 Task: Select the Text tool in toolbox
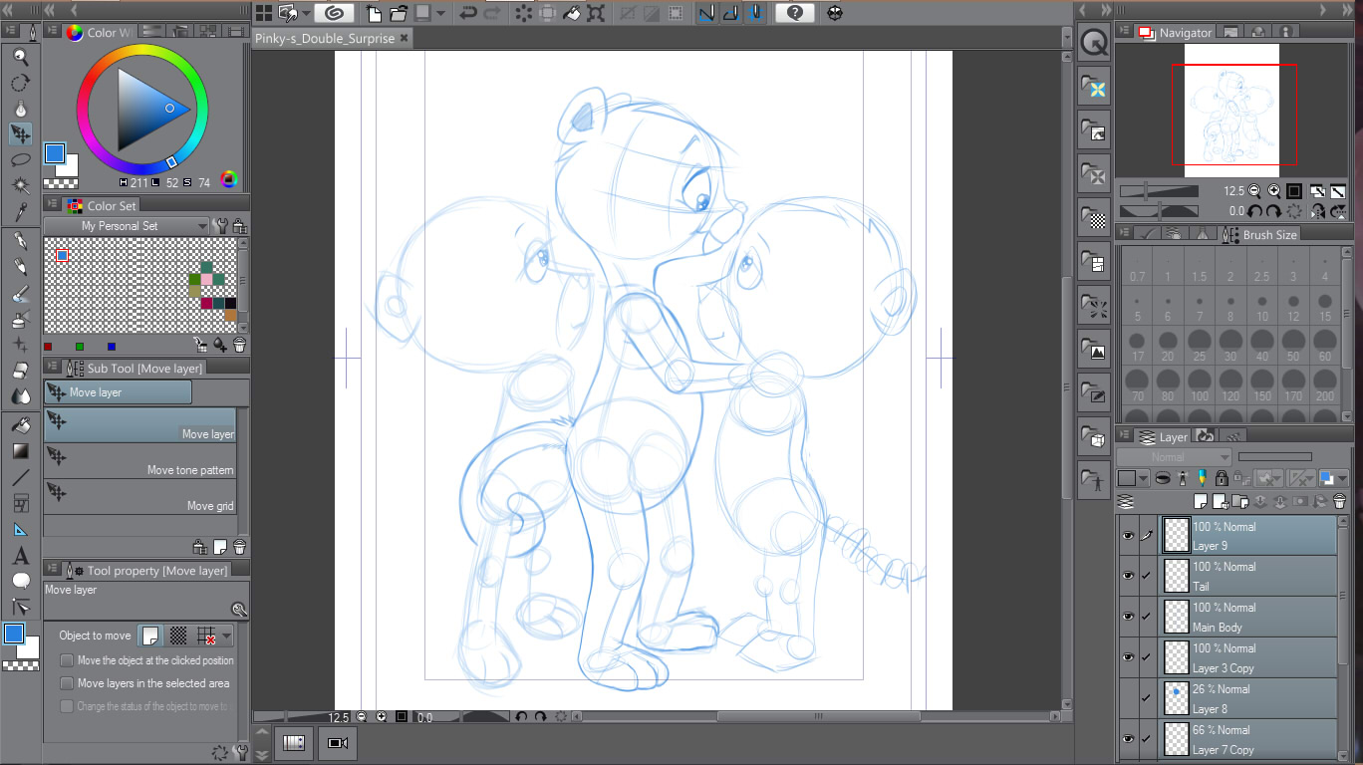(x=20, y=556)
